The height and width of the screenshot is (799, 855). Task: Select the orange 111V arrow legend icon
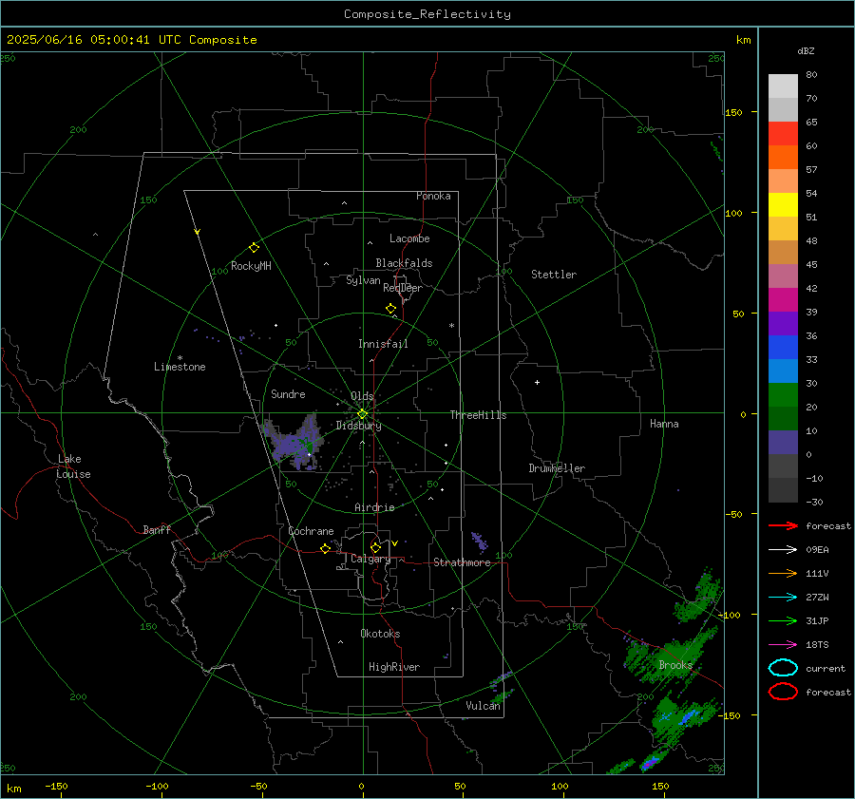pos(783,573)
